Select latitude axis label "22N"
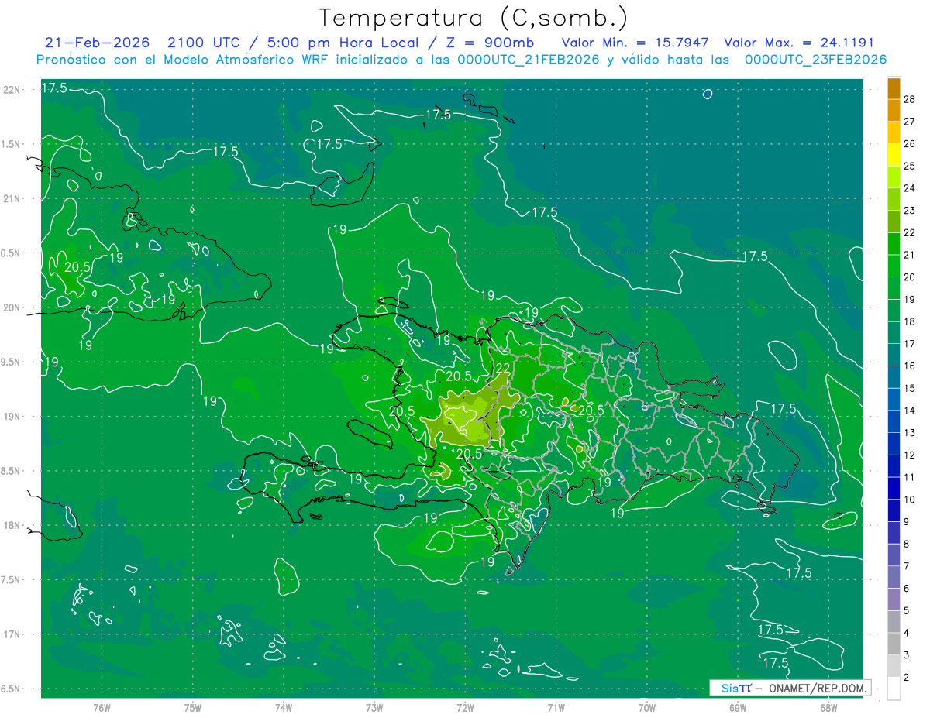Screen dimensions: 930x718 [12, 90]
